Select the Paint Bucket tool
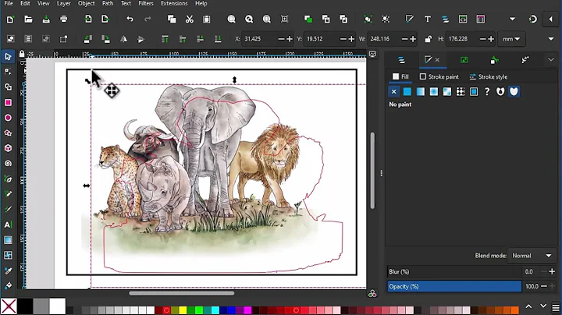Viewport: 562px width, 315px height. (x=8, y=285)
